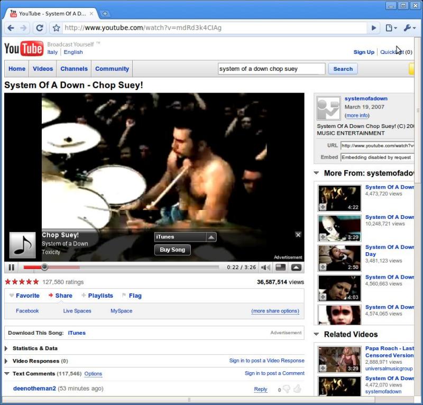Viewport: 423px width, 405px height.
Task: Close the YouTube browser tab
Action: click(x=91, y=14)
